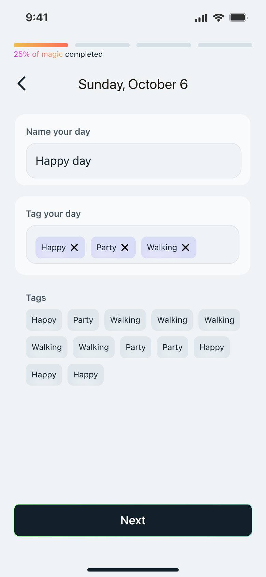Tap the Sunday, October 6 title

click(x=133, y=84)
